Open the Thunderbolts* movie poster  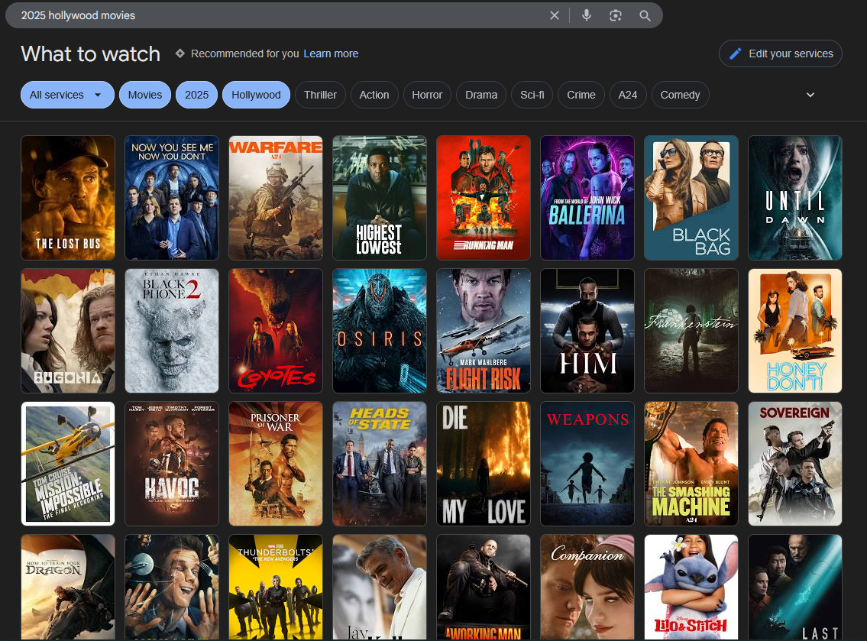276,588
